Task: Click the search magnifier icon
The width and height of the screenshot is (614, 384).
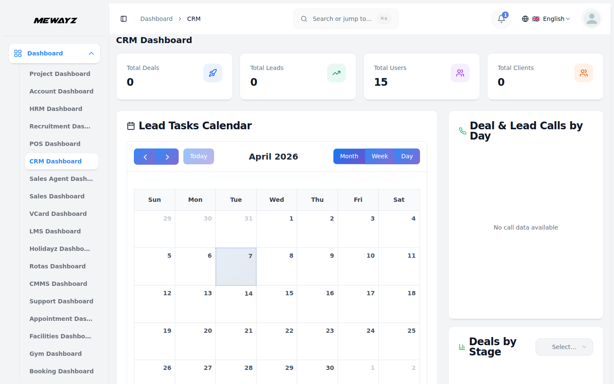Action: [304, 19]
